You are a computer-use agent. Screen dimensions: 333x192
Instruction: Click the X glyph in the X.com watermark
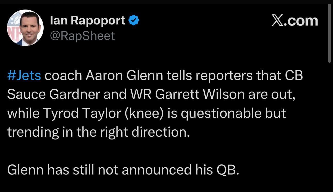[x=277, y=21]
